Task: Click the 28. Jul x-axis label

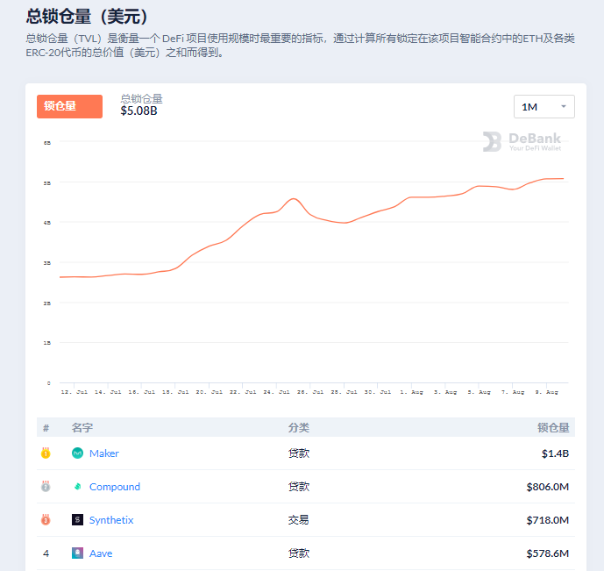Action: [x=344, y=392]
